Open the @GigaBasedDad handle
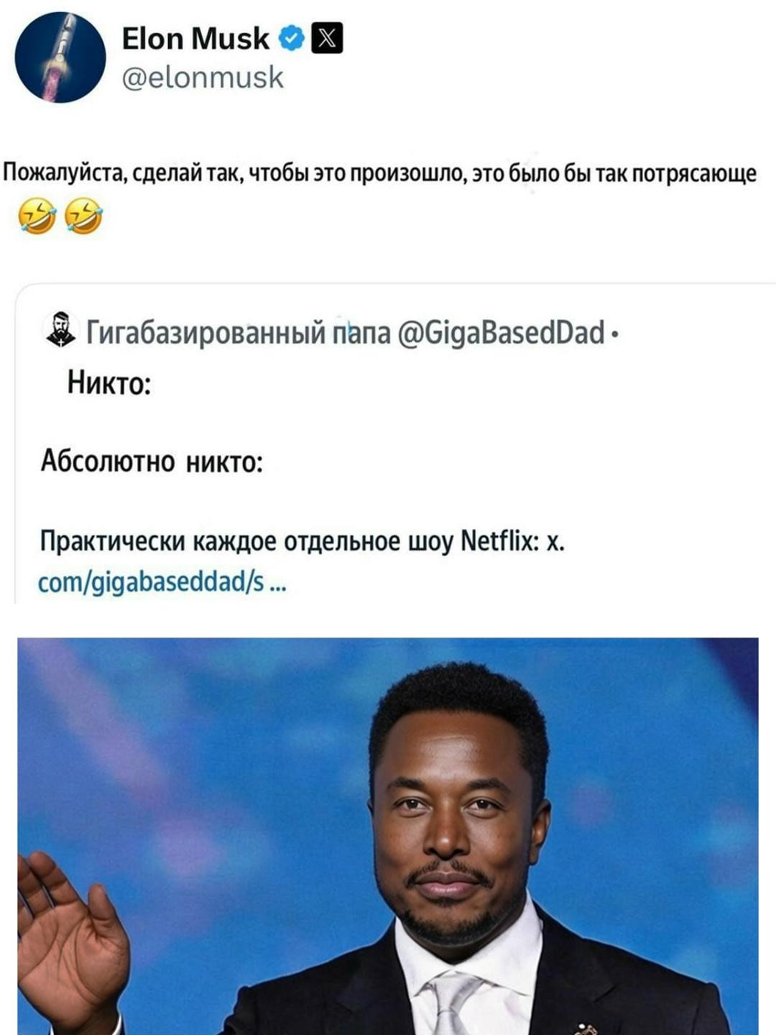This screenshot has height=1035, width=776. (500, 333)
